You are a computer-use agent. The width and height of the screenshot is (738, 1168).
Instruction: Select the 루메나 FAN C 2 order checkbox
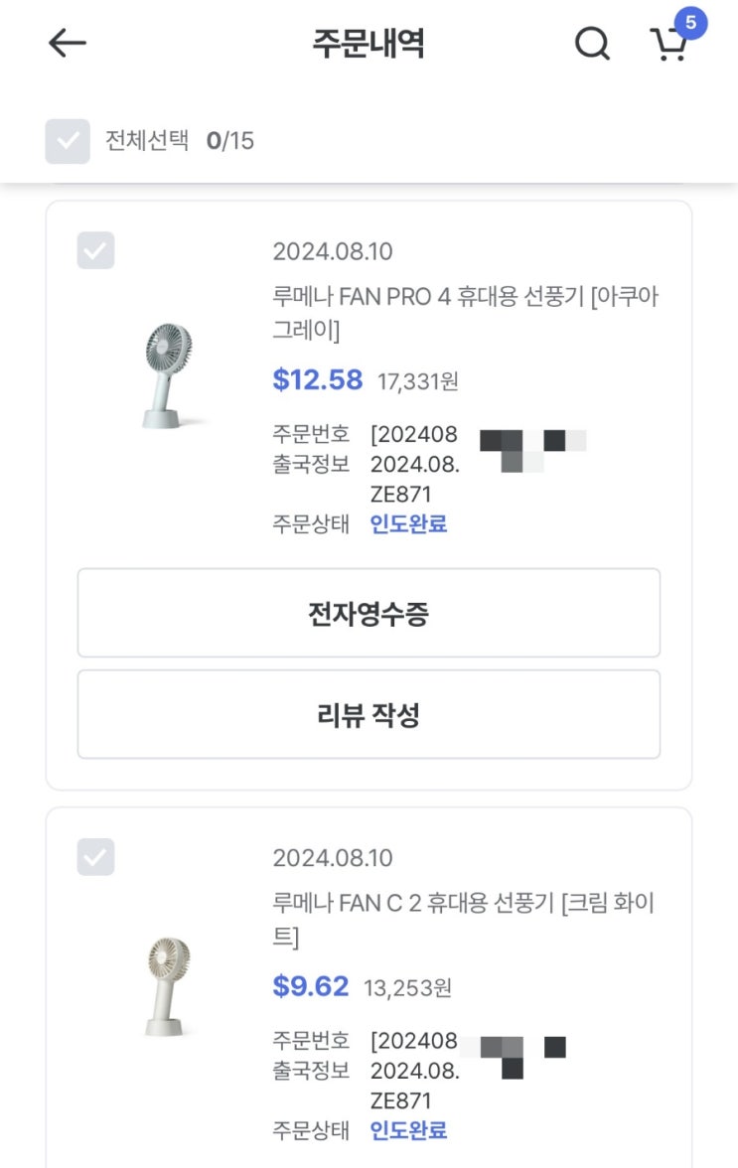click(95, 856)
